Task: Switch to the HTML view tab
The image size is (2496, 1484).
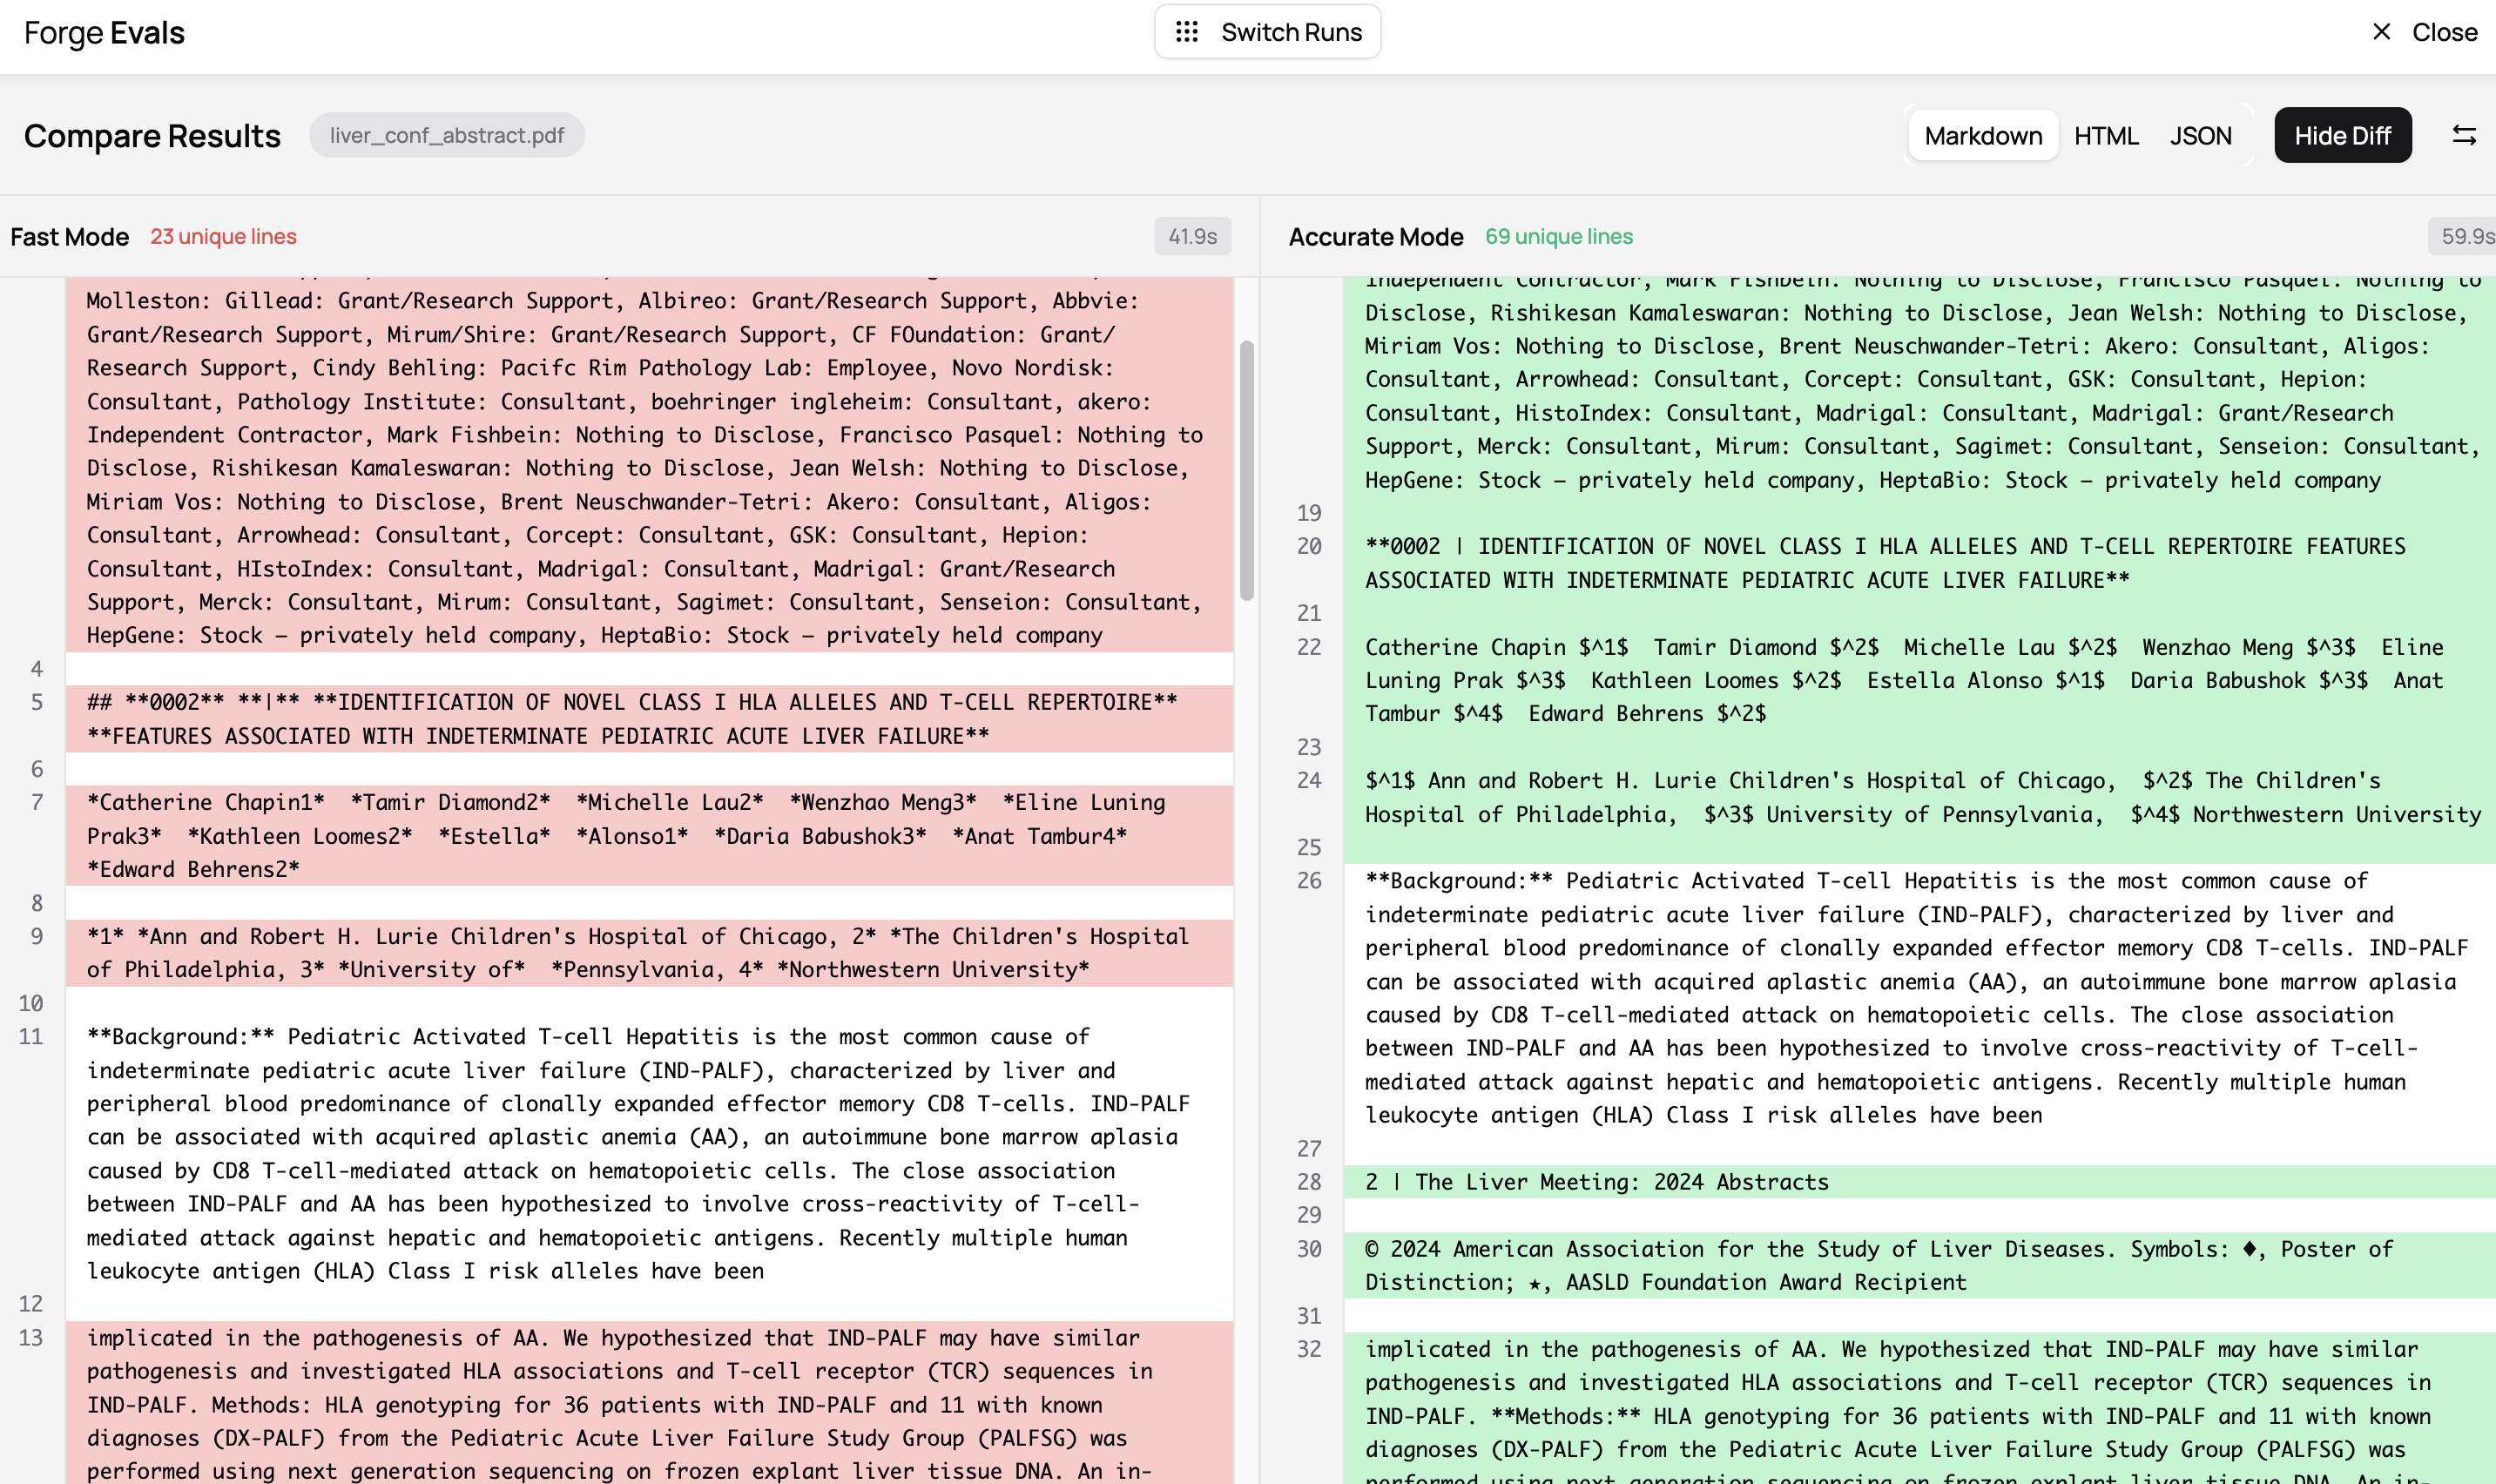Action: coord(2105,135)
